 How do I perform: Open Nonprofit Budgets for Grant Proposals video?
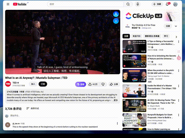coord(160,116)
